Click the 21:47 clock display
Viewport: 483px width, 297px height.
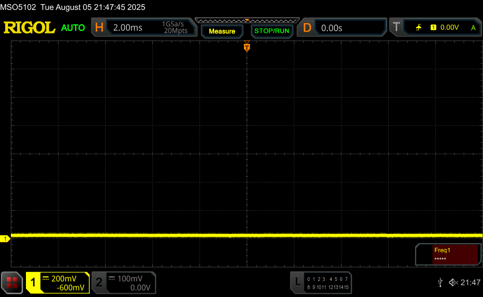(x=470, y=282)
